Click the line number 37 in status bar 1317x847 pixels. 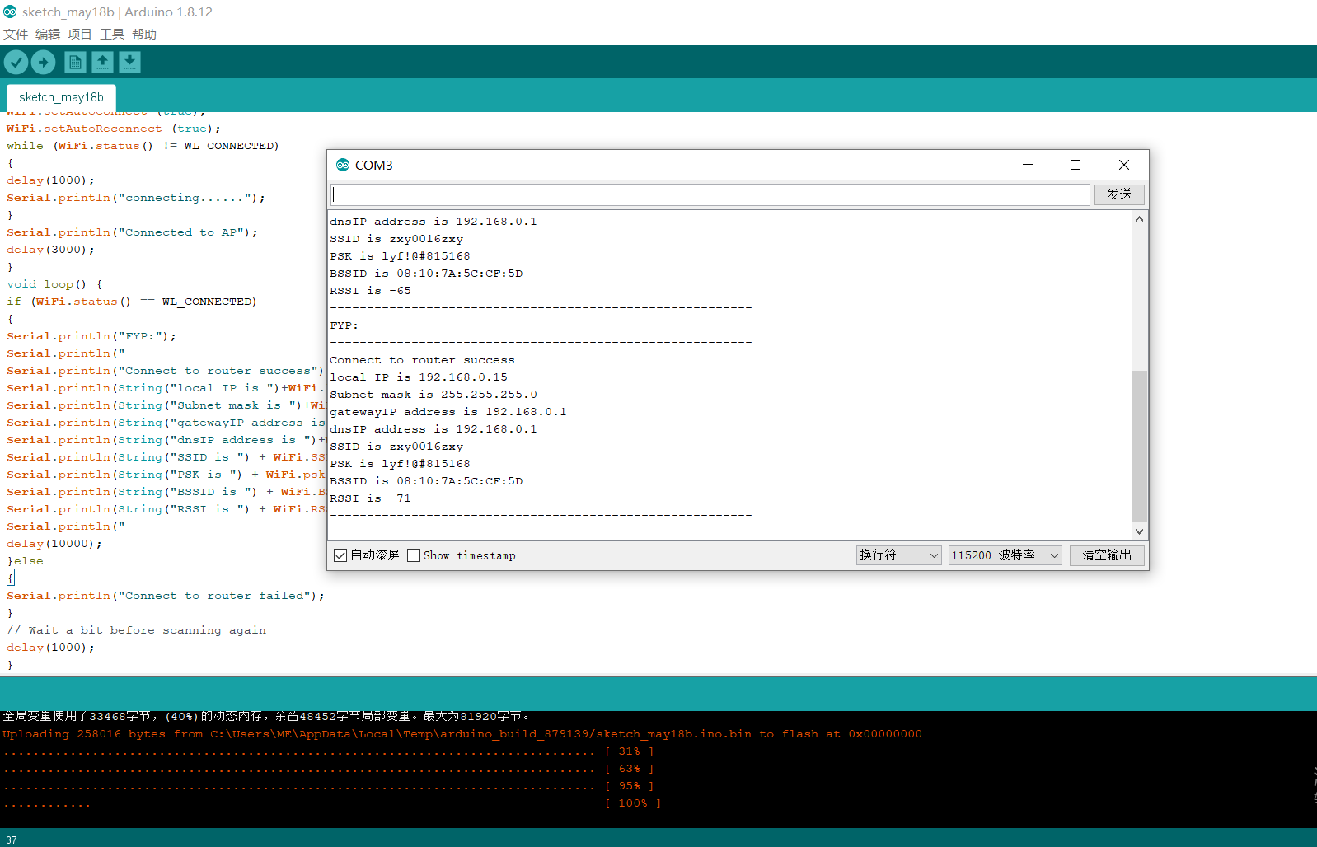(x=12, y=840)
